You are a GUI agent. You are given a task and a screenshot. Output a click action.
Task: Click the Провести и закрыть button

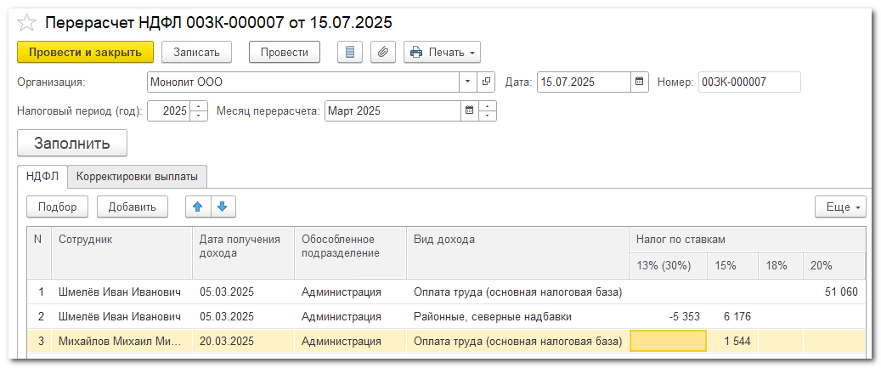[x=85, y=52]
